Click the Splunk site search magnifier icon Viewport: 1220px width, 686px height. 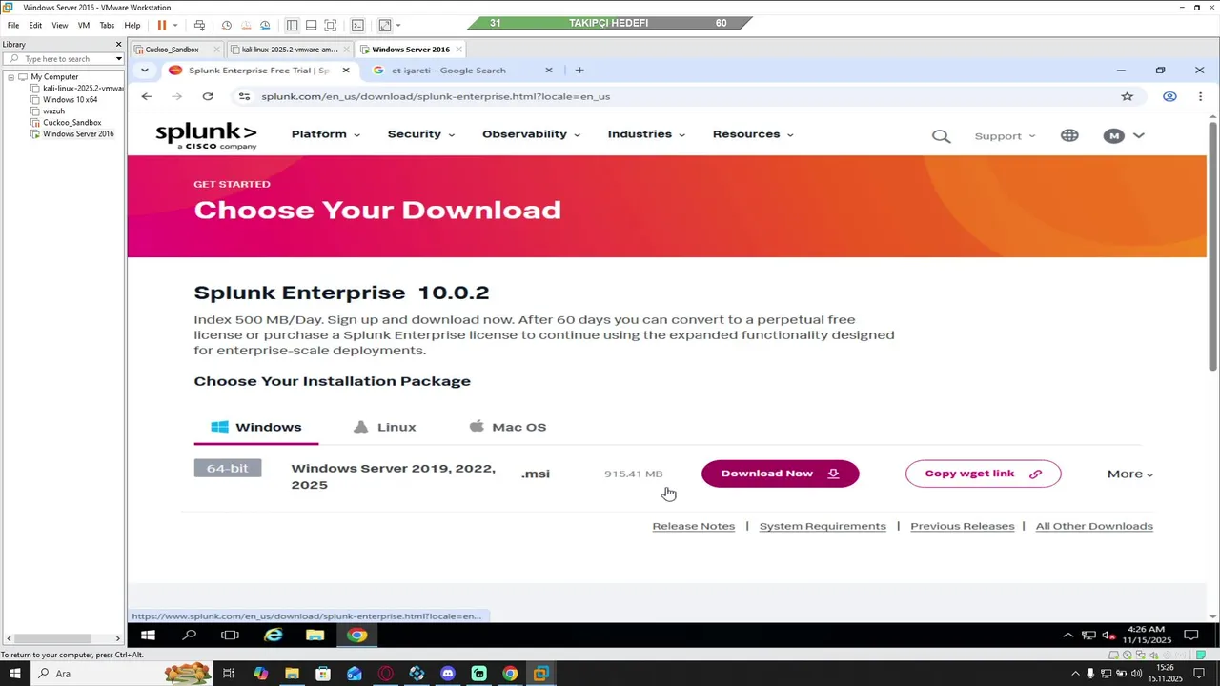tap(941, 136)
